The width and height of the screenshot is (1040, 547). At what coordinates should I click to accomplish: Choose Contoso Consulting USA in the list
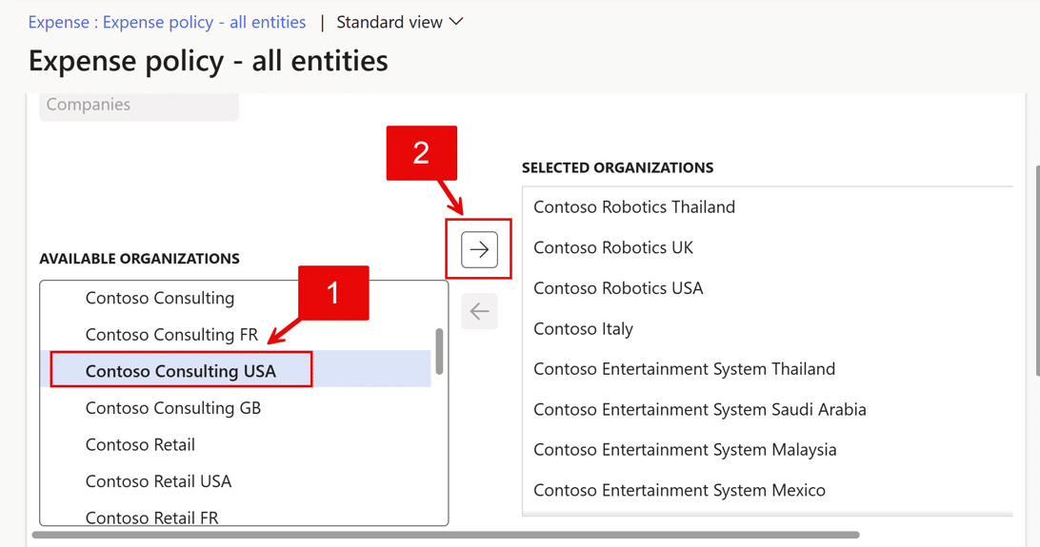[x=181, y=371]
